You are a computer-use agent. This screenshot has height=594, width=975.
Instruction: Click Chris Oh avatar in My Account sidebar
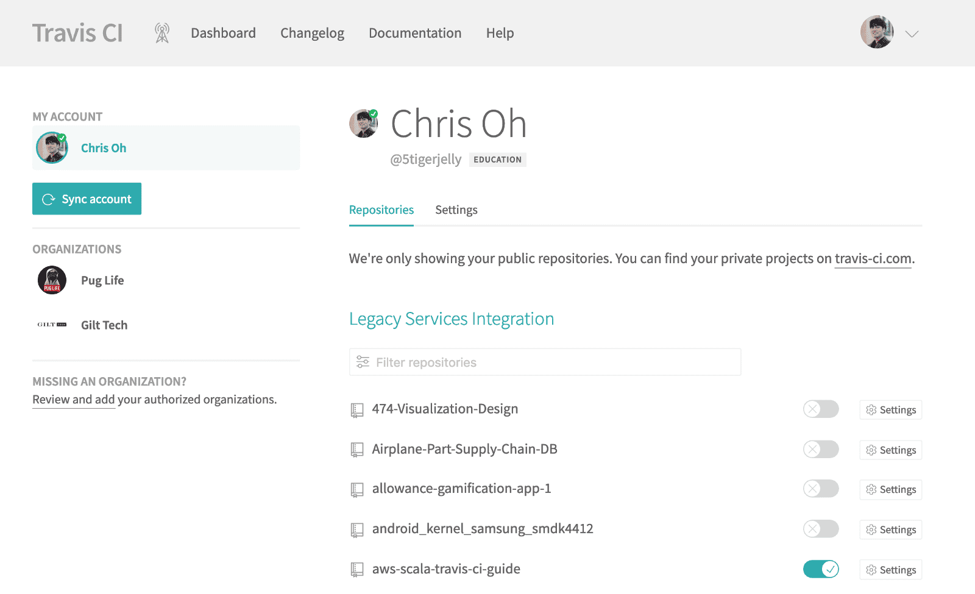52,148
